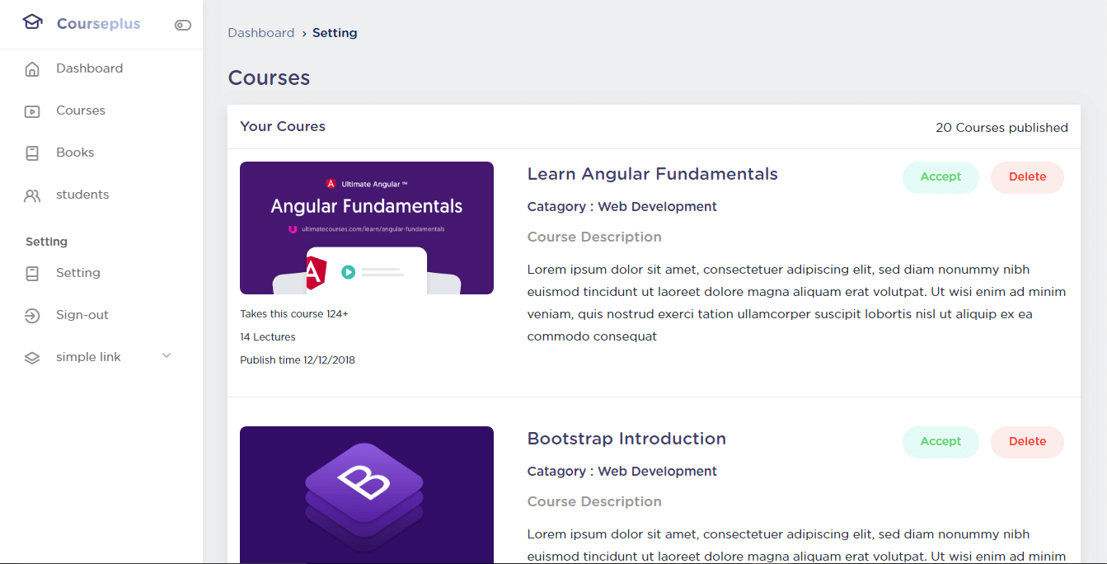Click the students people icon in sidebar

tap(32, 195)
